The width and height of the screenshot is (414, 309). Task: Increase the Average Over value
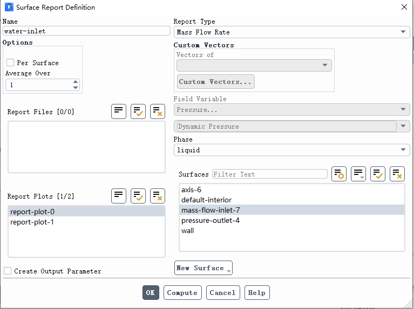(76, 82)
